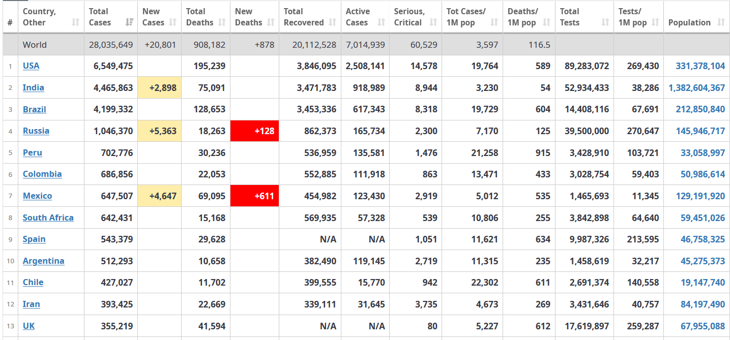
Task: Click the Deaths/1M pop sort icon
Action: [546, 22]
